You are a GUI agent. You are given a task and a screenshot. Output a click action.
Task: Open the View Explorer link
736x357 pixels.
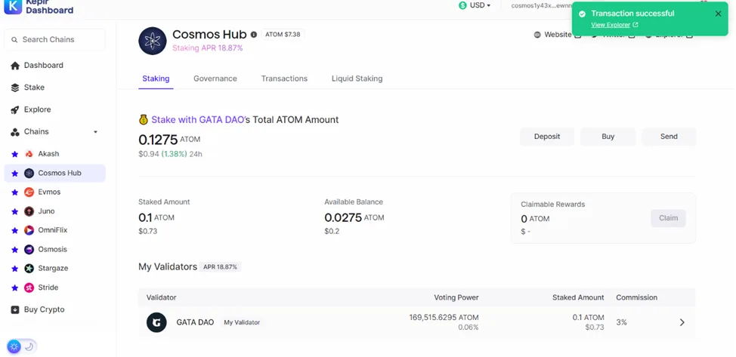(611, 25)
